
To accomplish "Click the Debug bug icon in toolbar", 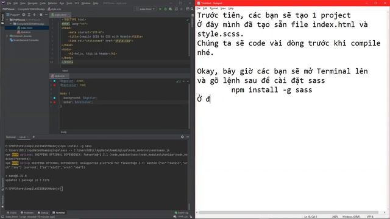I will [x=165, y=9].
